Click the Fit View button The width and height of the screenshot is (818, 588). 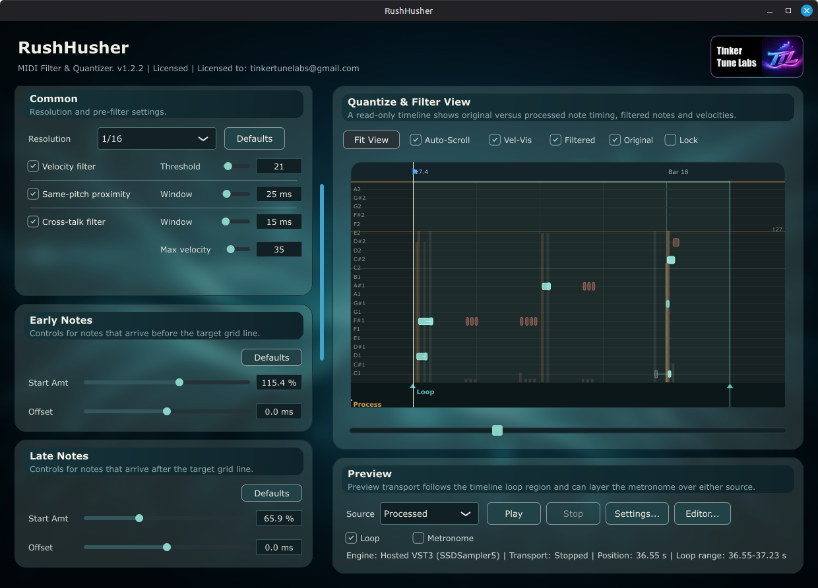click(x=371, y=140)
